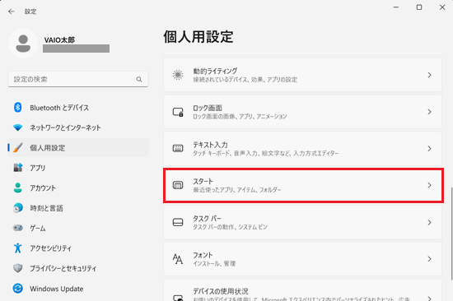453x301 pixels.
Task: Expand フォント via its chevron
Action: tap(429, 259)
